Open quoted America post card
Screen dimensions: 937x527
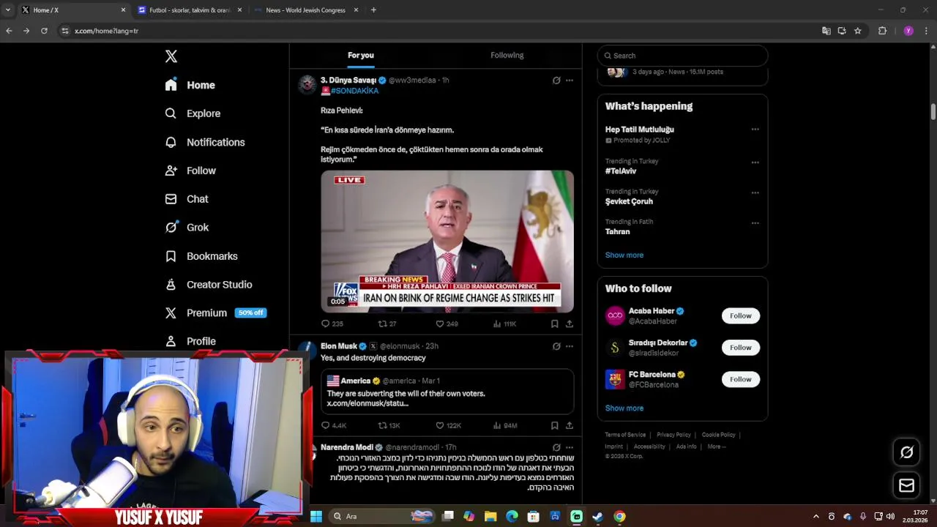(x=447, y=392)
